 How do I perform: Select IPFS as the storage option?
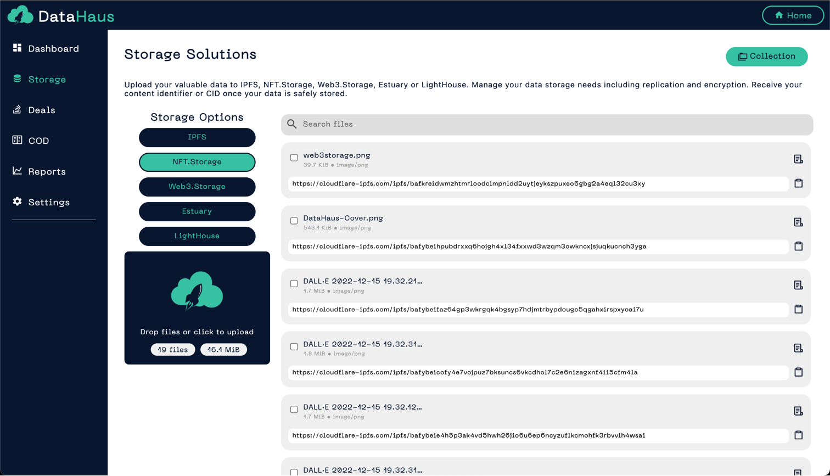[197, 137]
